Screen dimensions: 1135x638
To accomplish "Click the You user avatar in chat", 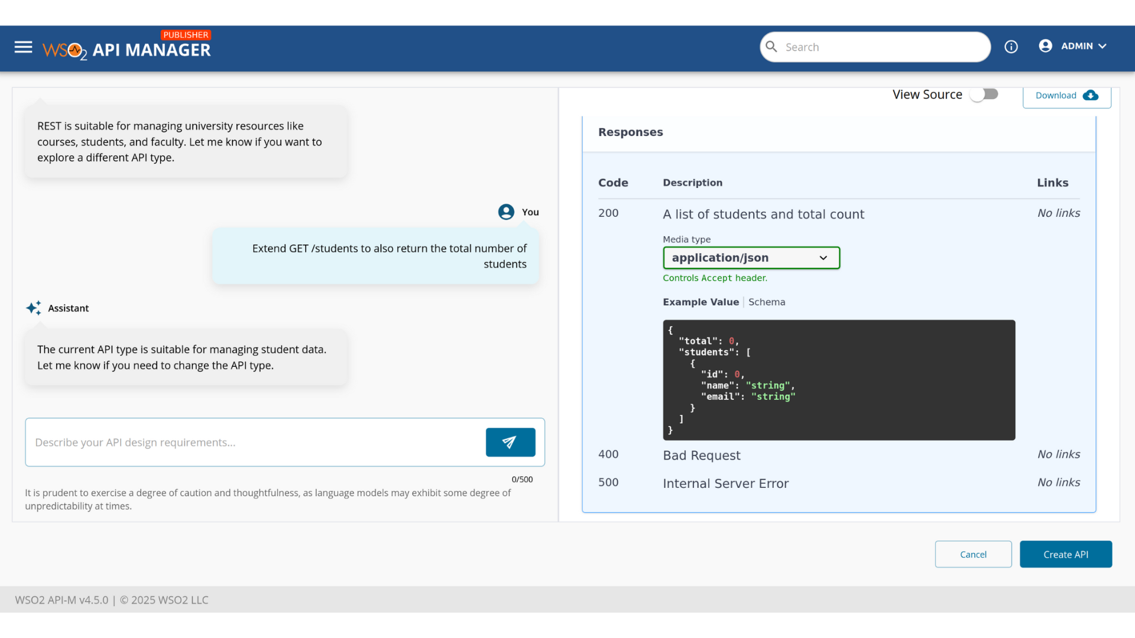I will [506, 212].
